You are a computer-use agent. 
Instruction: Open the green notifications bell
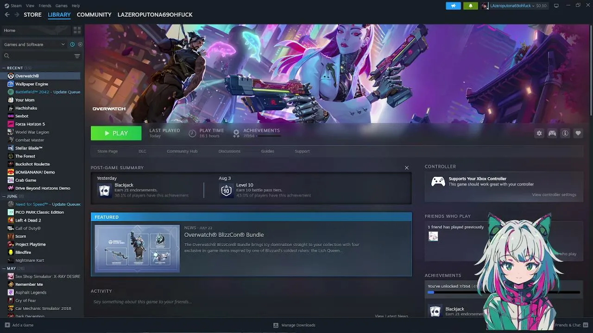pyautogui.click(x=471, y=6)
